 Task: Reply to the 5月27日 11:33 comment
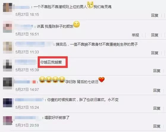coord(155,53)
